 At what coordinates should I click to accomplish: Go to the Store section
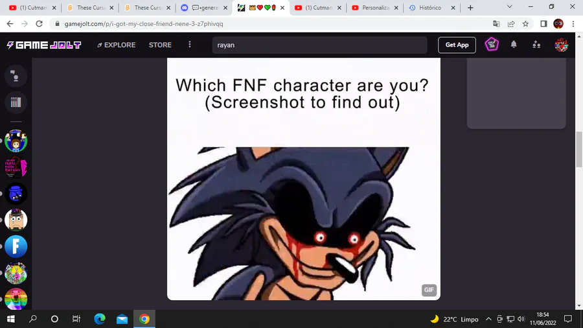pos(160,45)
